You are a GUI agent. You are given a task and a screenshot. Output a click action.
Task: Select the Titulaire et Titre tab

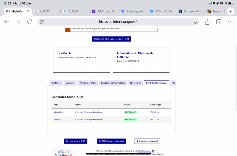[88, 83]
